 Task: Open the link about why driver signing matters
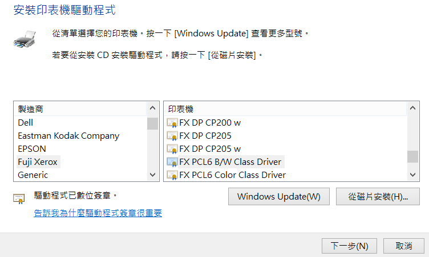point(98,213)
